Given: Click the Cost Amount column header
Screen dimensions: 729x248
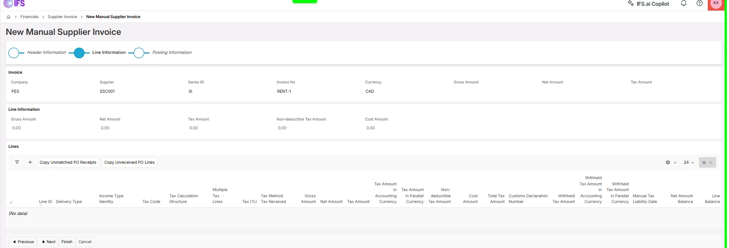Looking at the screenshot, I should coord(470,199).
